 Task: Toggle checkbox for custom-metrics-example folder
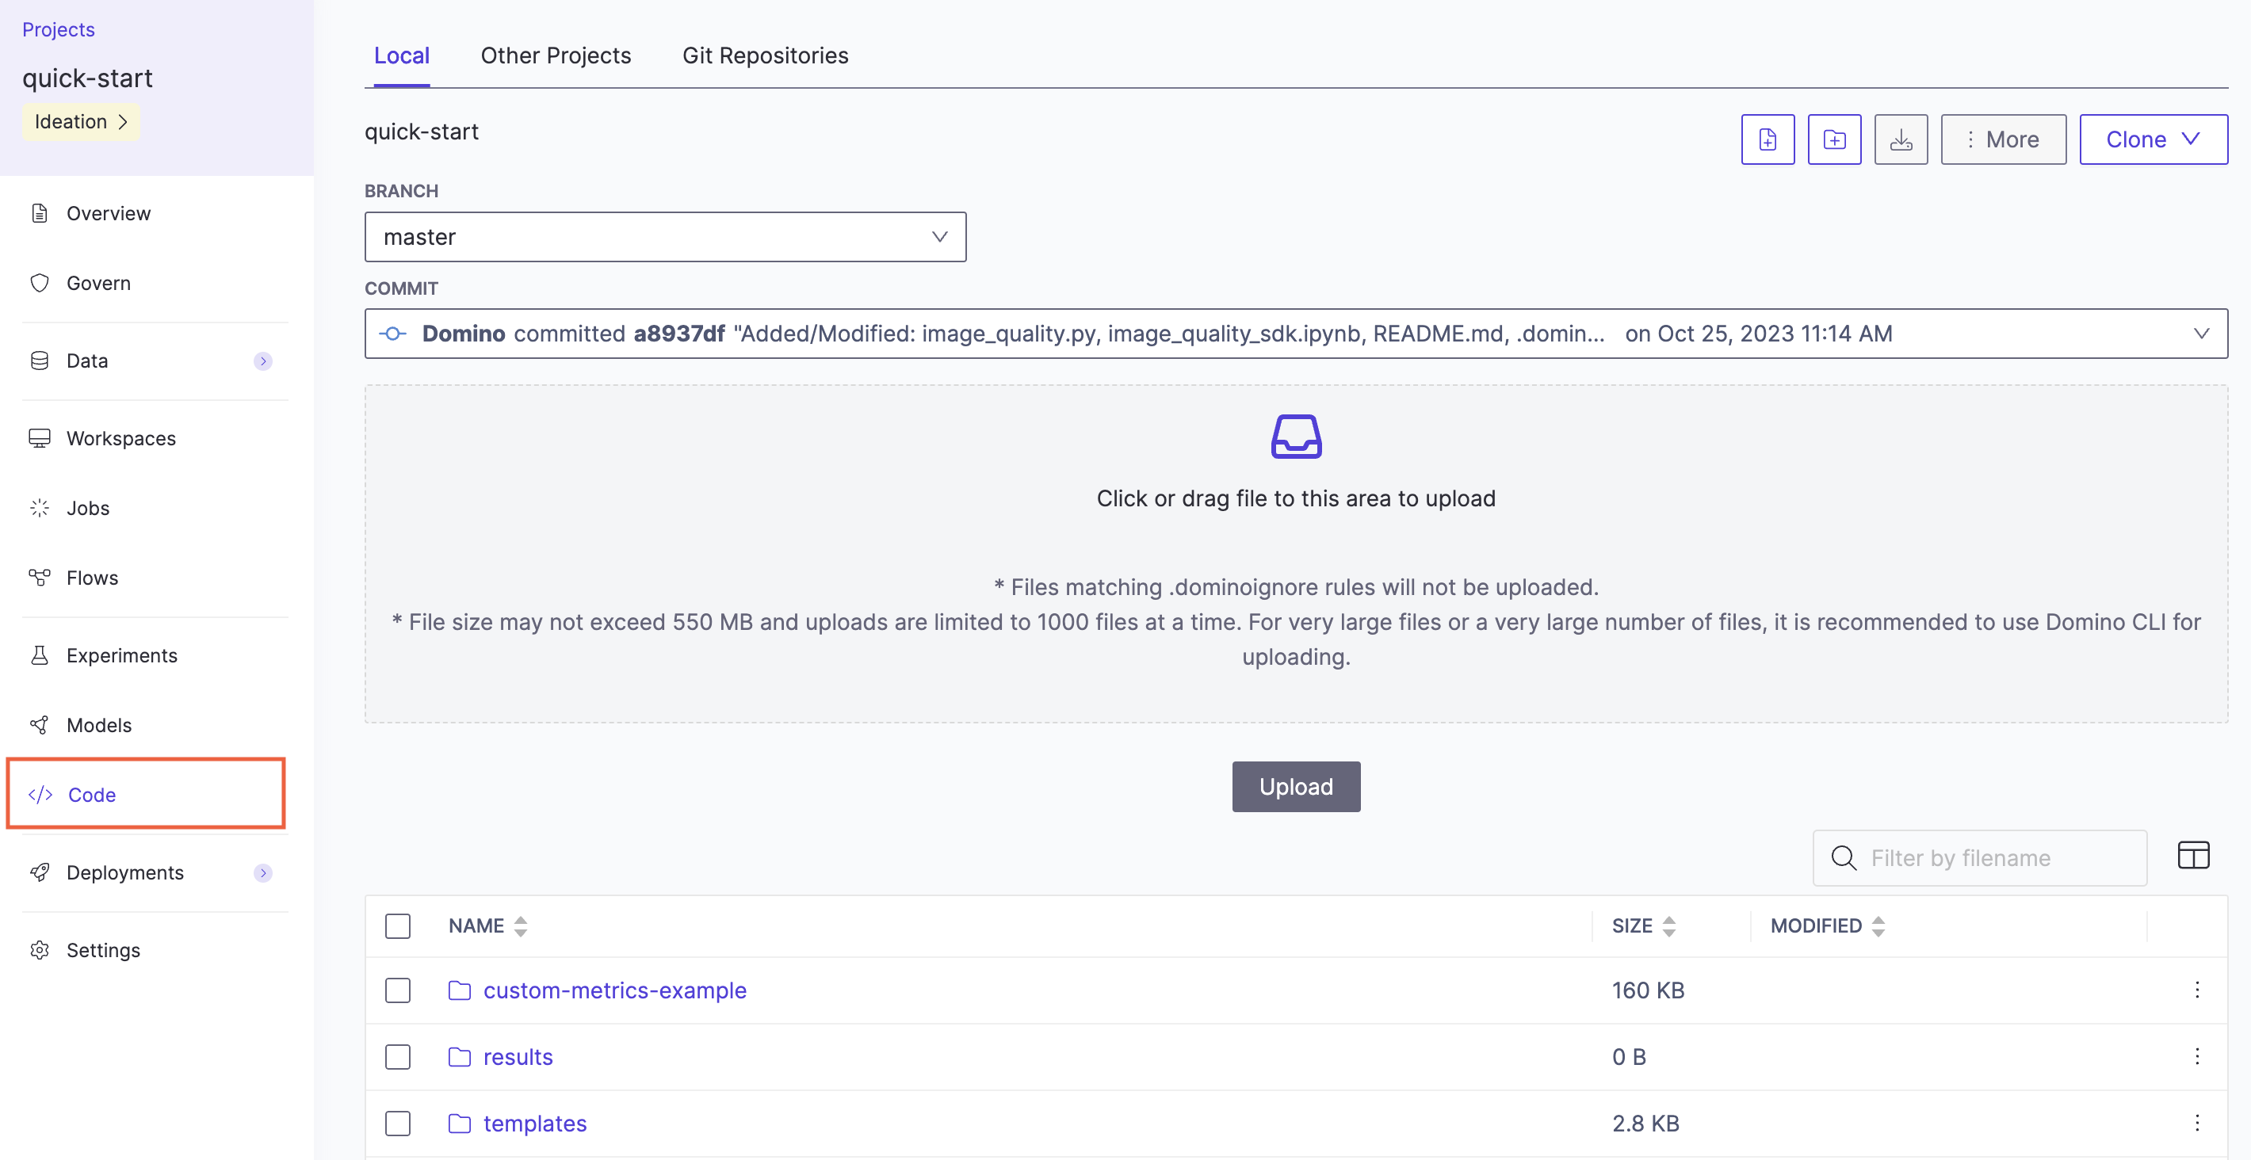pyautogui.click(x=396, y=990)
